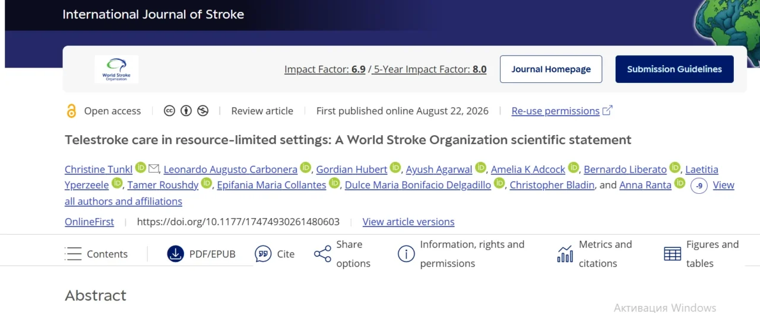
Task: Open author Christopher Bladin
Action: [x=552, y=185]
